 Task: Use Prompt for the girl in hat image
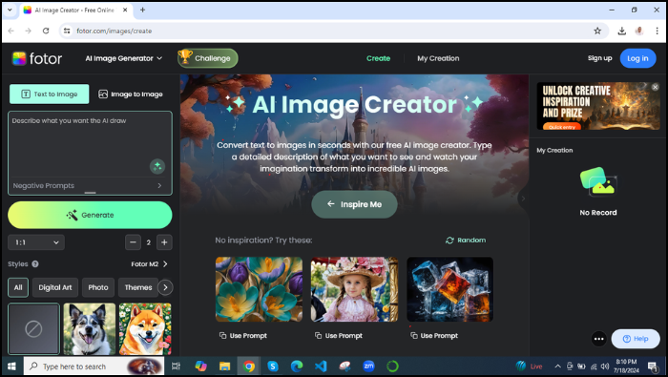(338, 336)
